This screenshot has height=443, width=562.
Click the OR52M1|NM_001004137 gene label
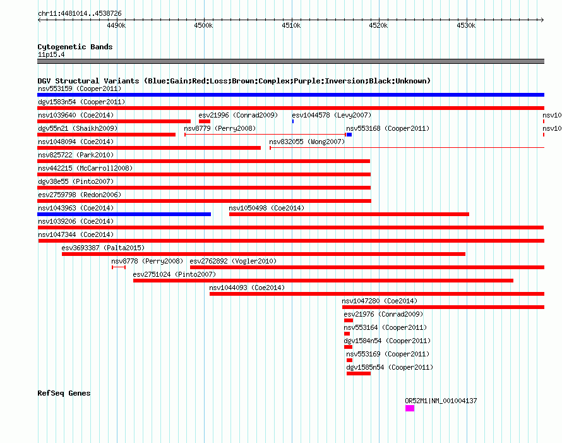coord(441,401)
